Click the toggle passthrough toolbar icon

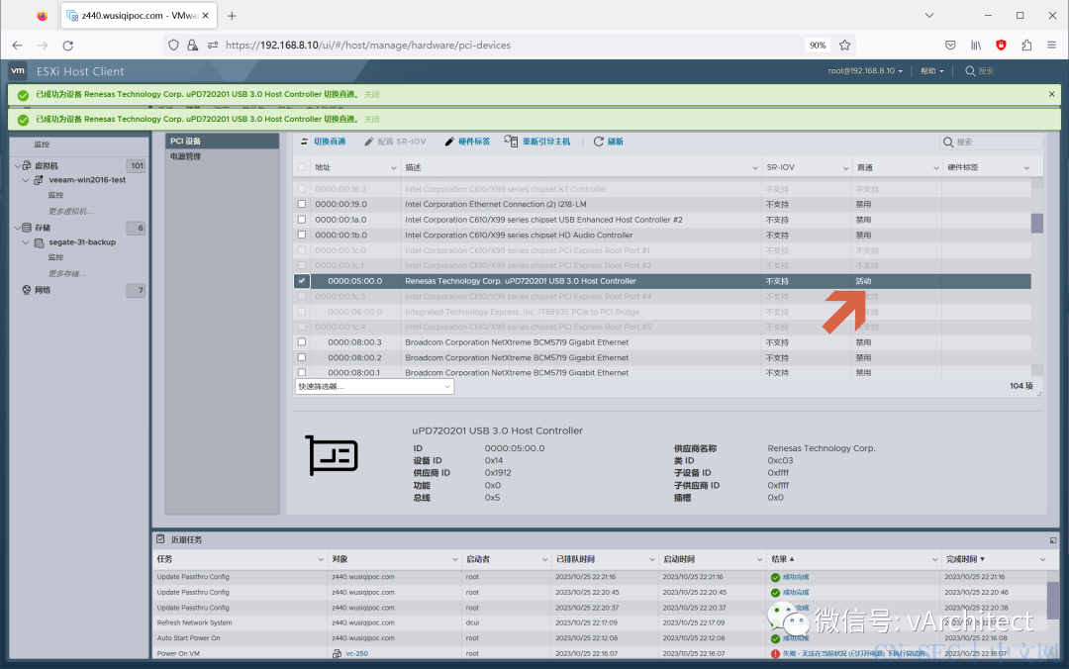[x=305, y=142]
